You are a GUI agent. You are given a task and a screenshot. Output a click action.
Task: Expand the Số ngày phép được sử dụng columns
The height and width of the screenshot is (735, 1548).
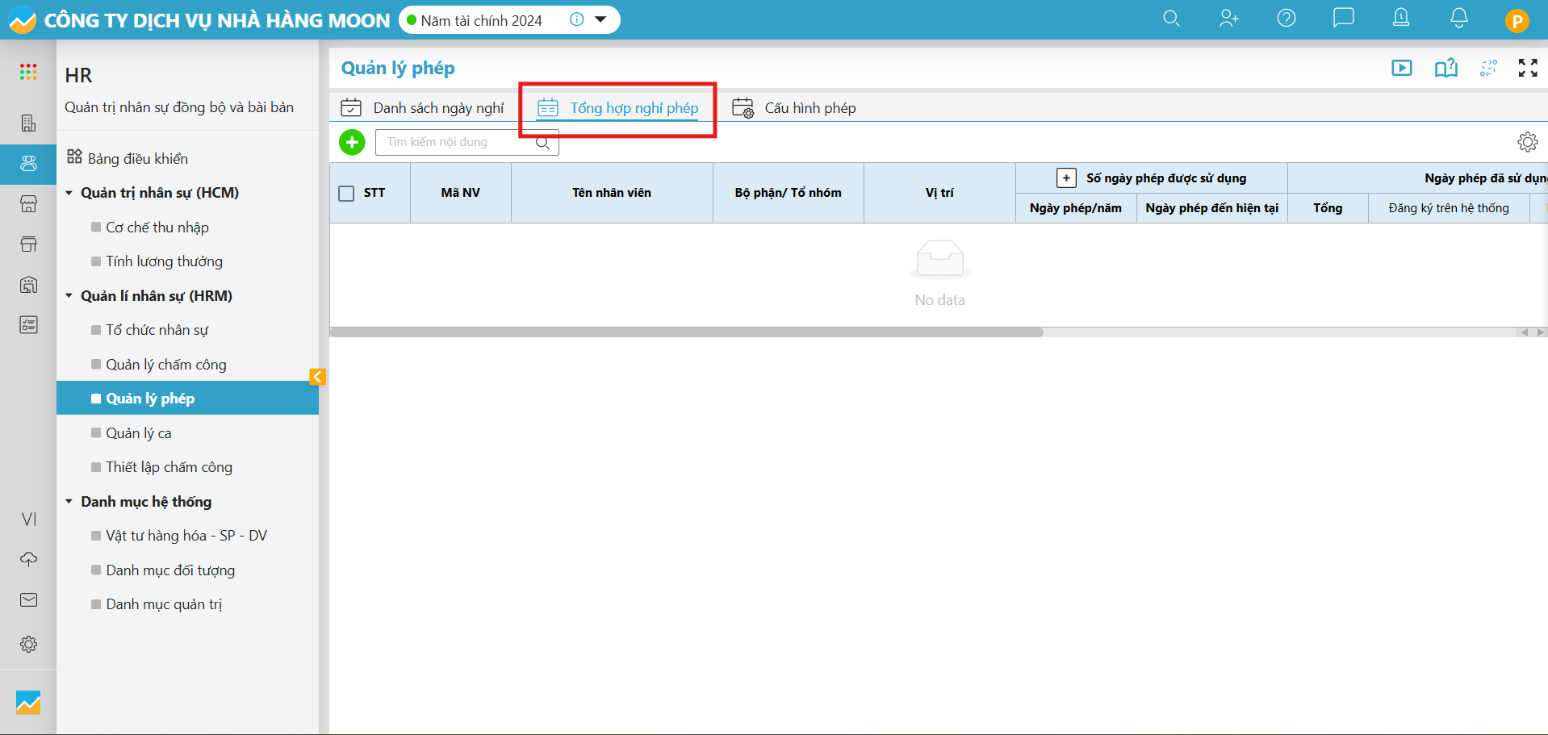pos(1066,178)
